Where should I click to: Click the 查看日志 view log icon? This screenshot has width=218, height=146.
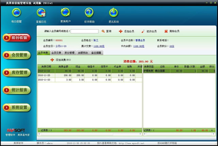coord(42,13)
